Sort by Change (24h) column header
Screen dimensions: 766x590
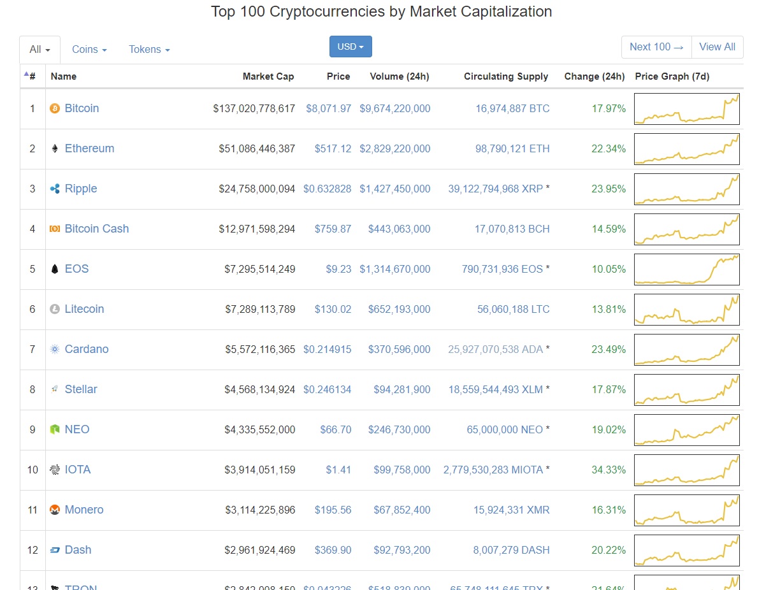[595, 76]
